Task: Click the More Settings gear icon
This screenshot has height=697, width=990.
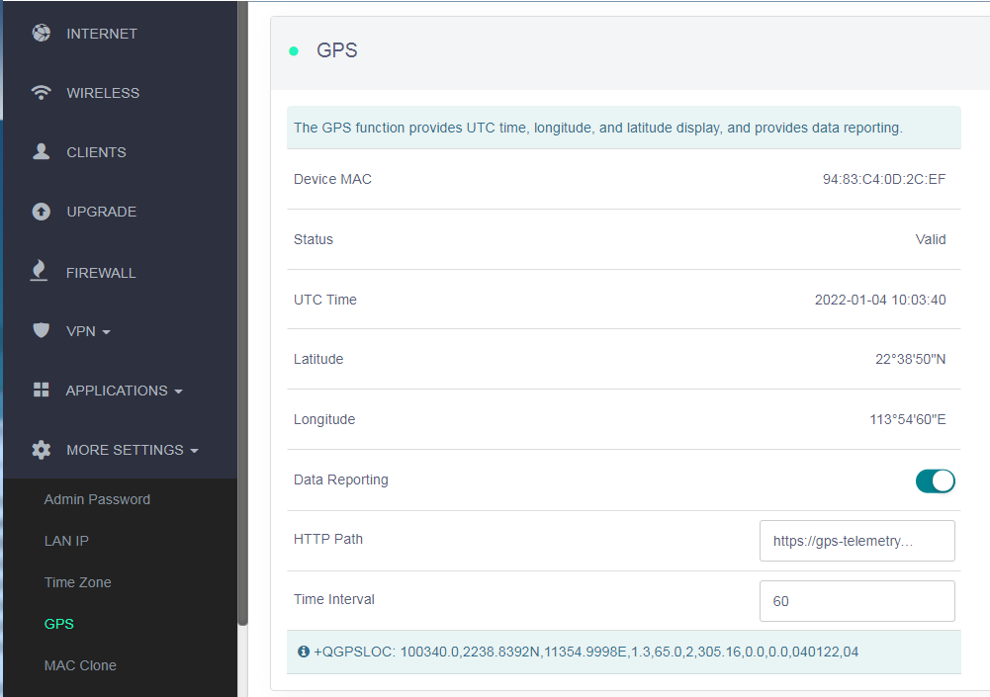Action: pyautogui.click(x=41, y=449)
